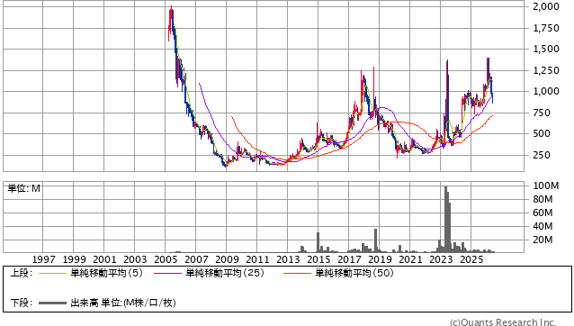Click the 2,000 price axis label
Screen dimensions: 574x326
[546, 6]
